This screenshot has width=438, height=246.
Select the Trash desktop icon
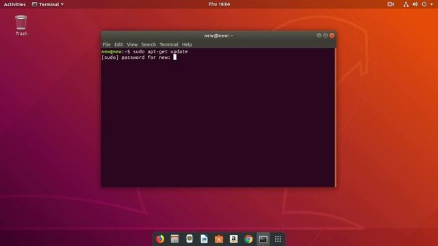(x=21, y=26)
